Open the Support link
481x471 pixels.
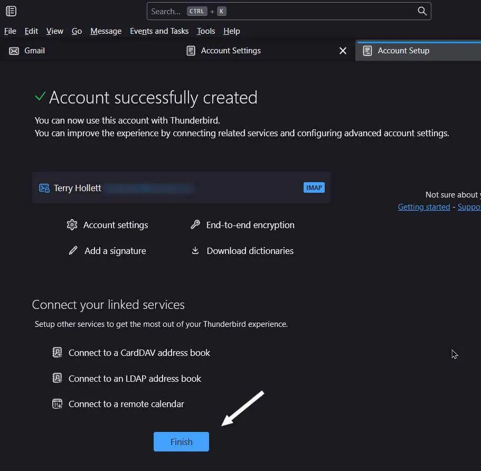coord(469,207)
